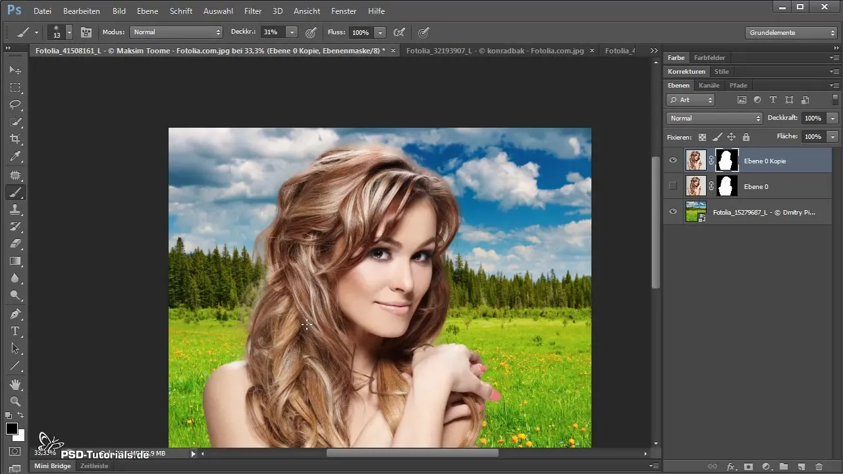Toggle lock layer position

pos(731,137)
